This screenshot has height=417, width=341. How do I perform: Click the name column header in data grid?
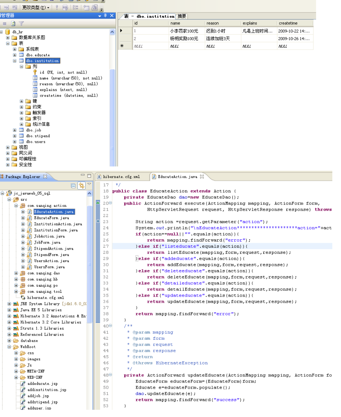pyautogui.click(x=187, y=23)
